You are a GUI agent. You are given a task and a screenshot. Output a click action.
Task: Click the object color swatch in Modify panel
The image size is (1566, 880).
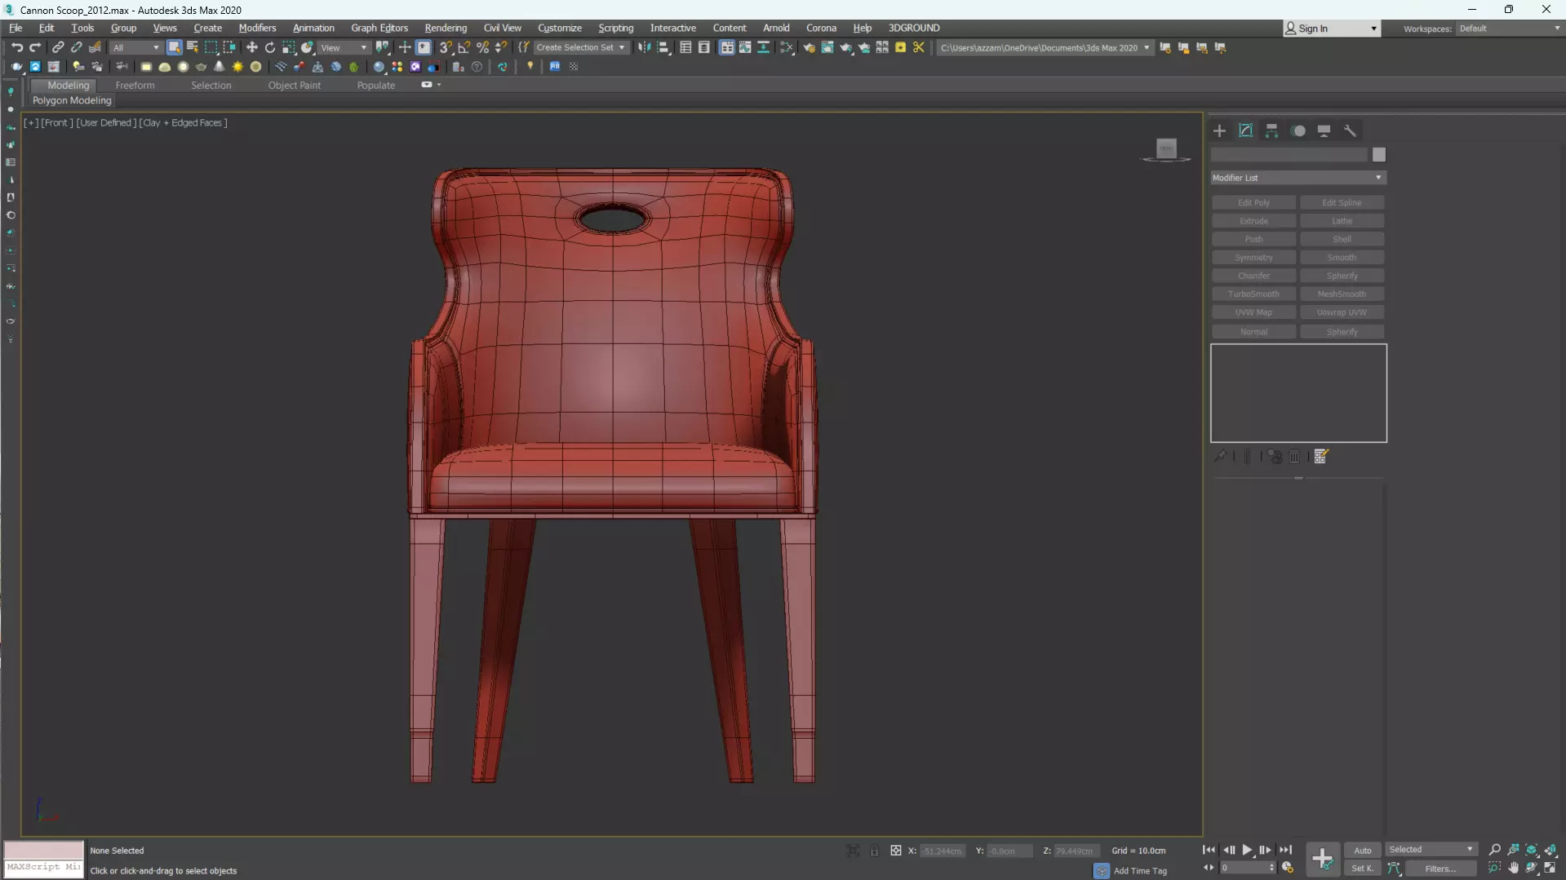click(x=1378, y=155)
